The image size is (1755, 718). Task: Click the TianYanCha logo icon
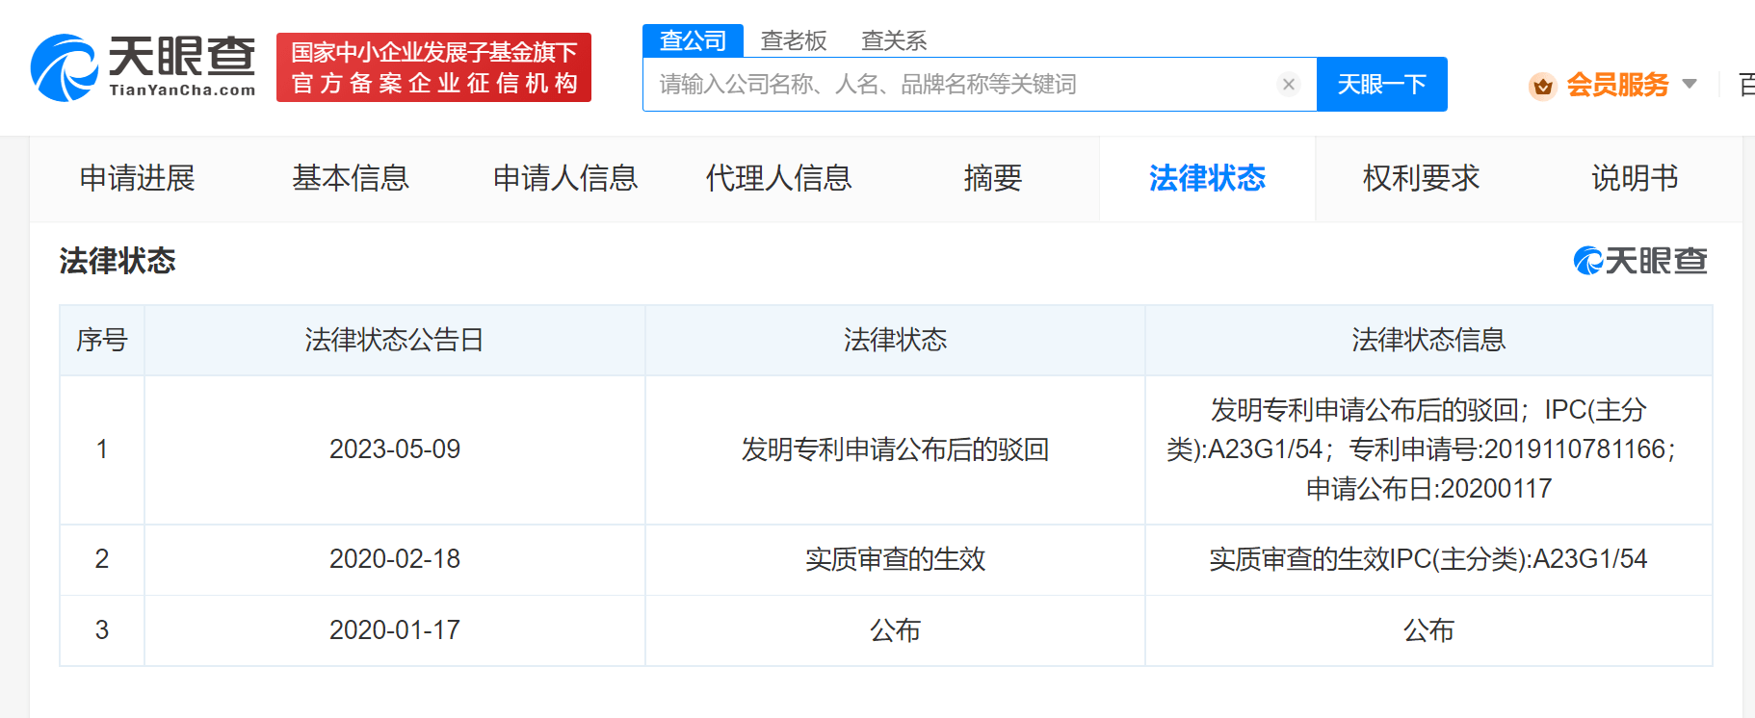coord(65,67)
